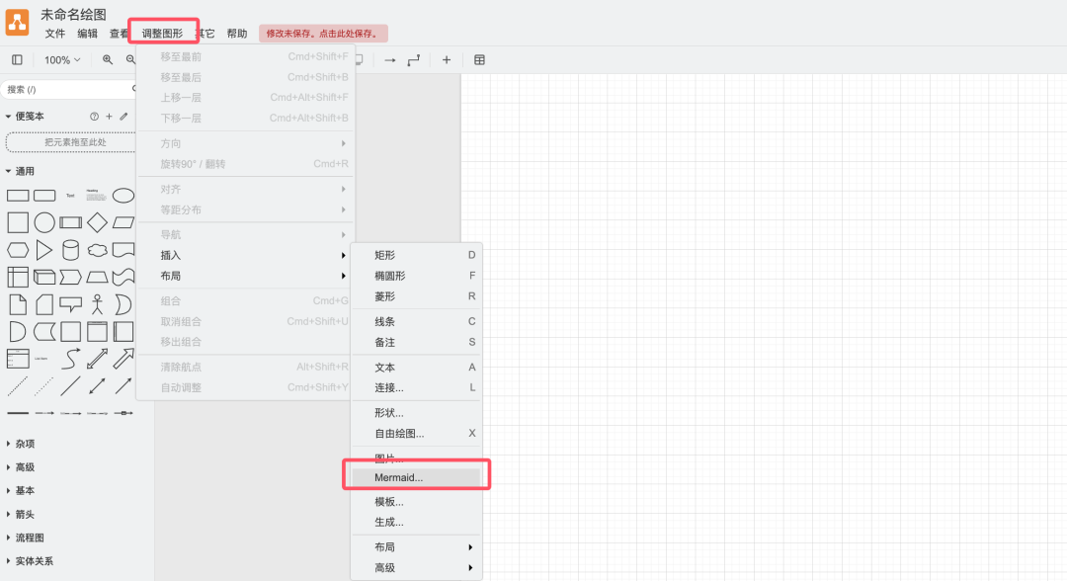Select the actor stick figure shape
1067x581 pixels.
(97, 303)
